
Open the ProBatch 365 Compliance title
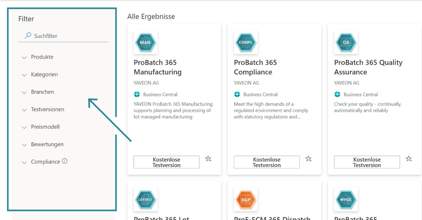click(x=255, y=67)
